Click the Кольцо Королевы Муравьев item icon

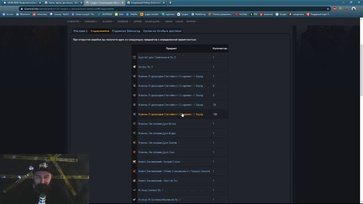click(x=134, y=199)
